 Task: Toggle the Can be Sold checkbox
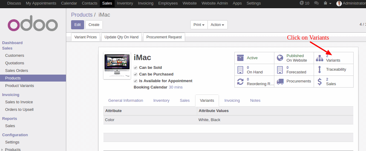pos(136,68)
